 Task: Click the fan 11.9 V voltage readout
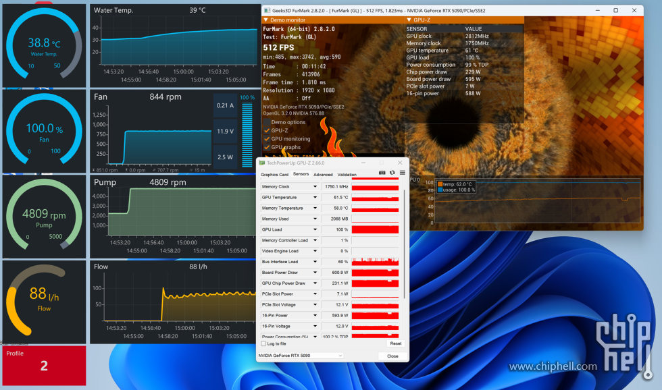[x=225, y=131]
